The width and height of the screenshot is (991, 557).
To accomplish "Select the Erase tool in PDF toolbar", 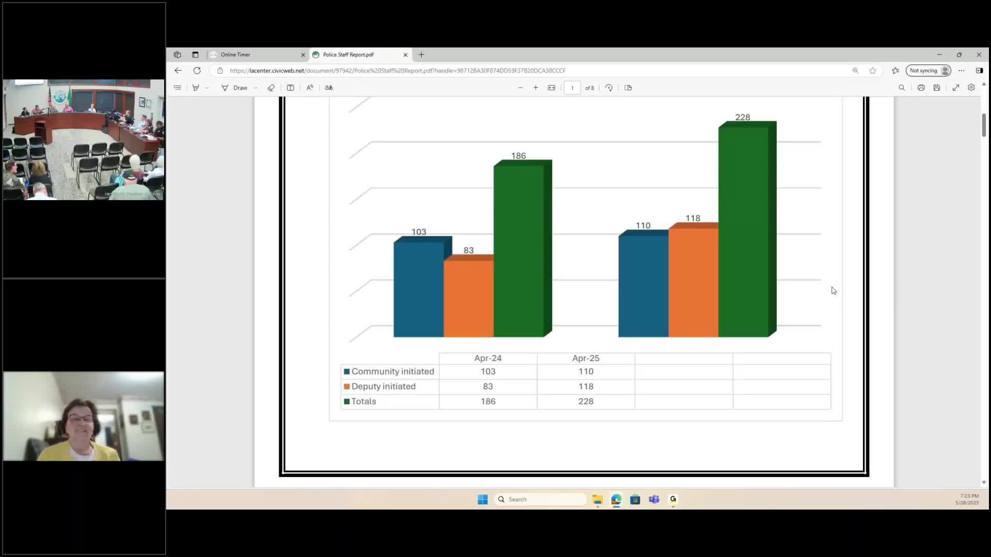I will click(x=271, y=88).
